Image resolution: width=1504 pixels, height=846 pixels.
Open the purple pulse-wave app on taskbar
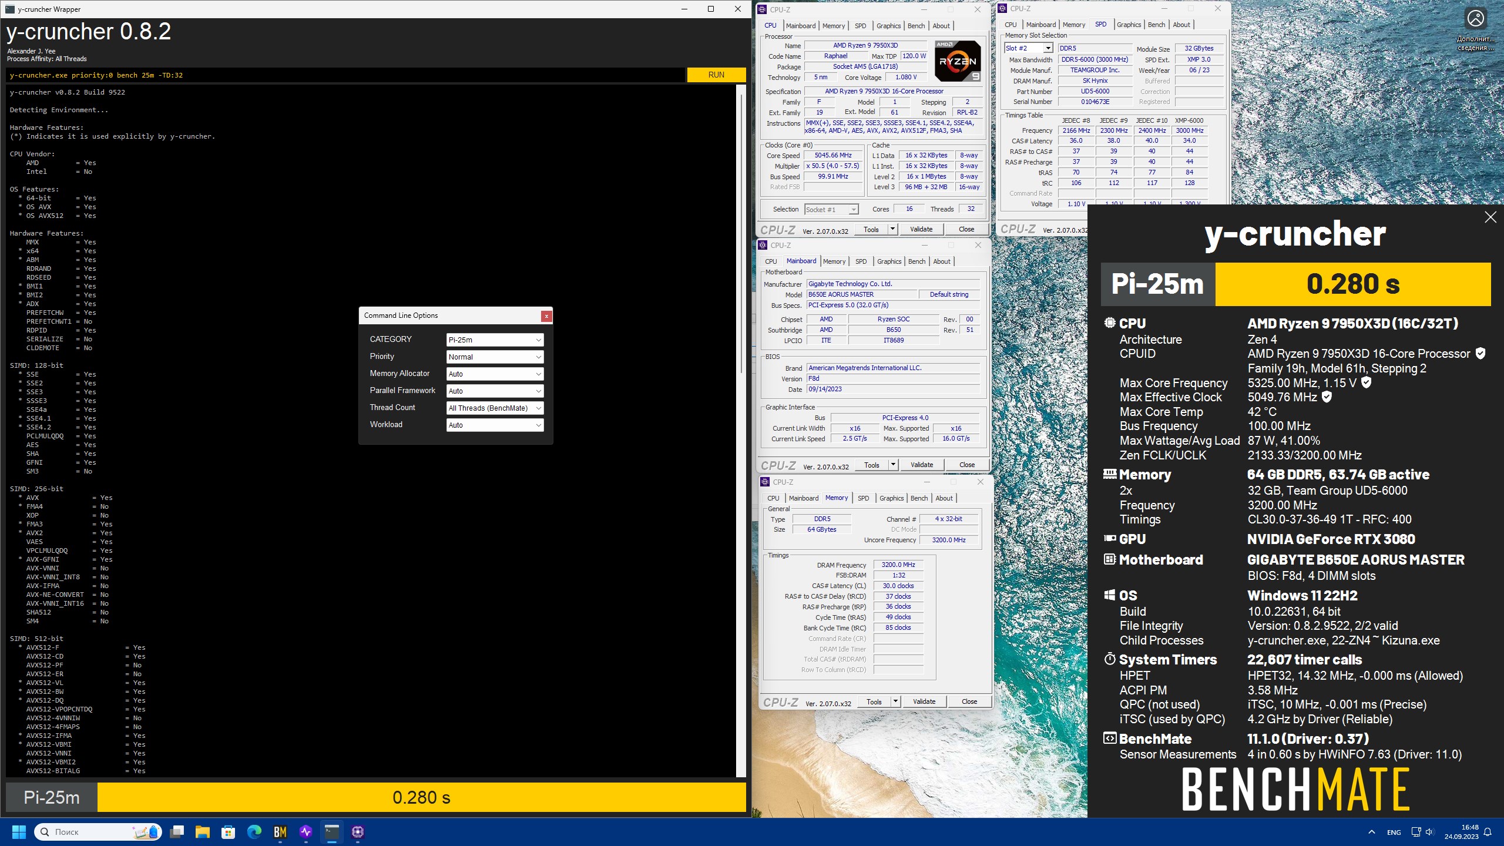pos(306,832)
